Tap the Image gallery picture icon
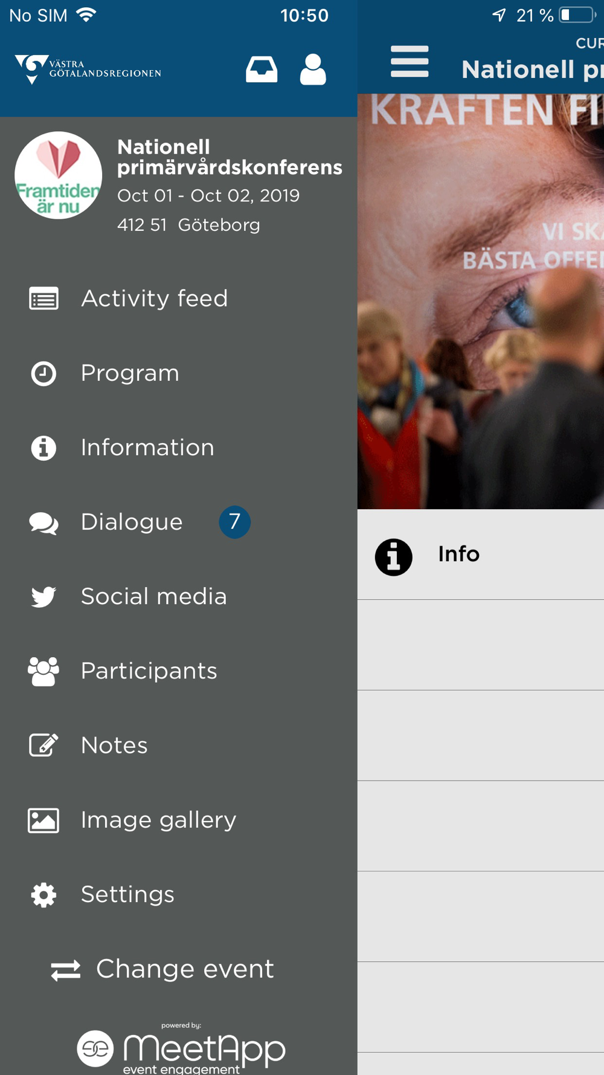Viewport: 604px width, 1075px height. [43, 820]
